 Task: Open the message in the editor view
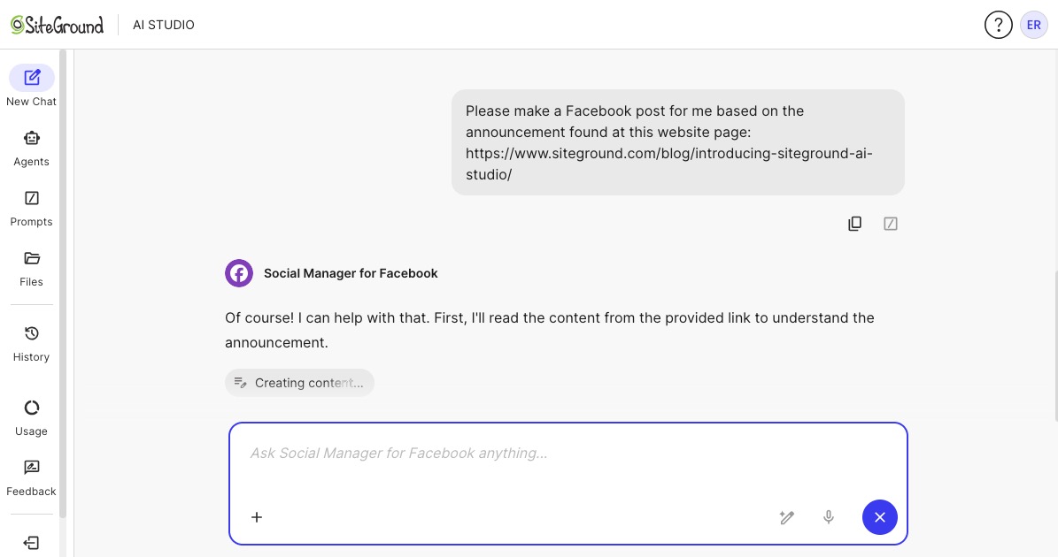click(x=890, y=223)
